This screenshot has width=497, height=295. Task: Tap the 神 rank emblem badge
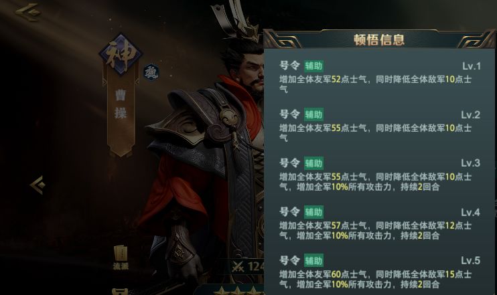click(121, 55)
